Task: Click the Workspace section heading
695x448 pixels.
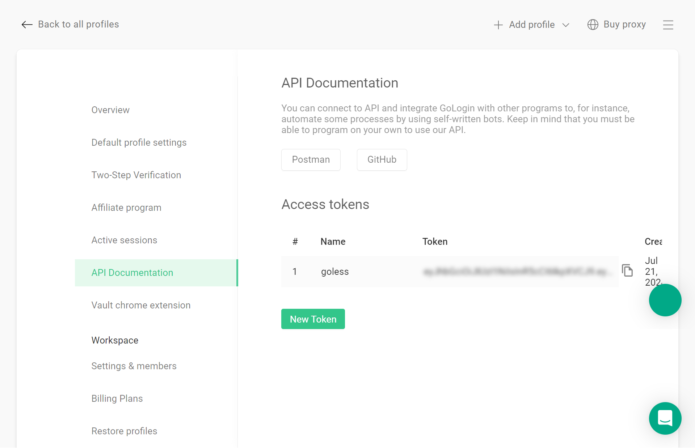Action: [115, 340]
